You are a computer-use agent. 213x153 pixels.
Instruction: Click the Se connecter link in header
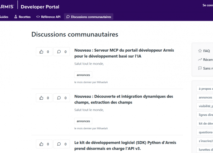click(x=207, y=5)
